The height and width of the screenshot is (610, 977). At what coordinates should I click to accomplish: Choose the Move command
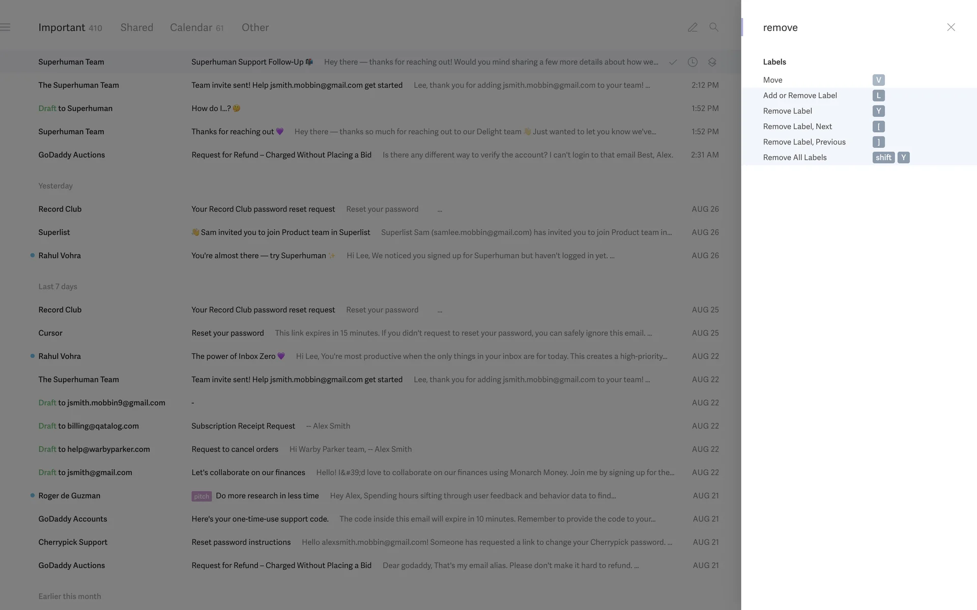coord(772,80)
